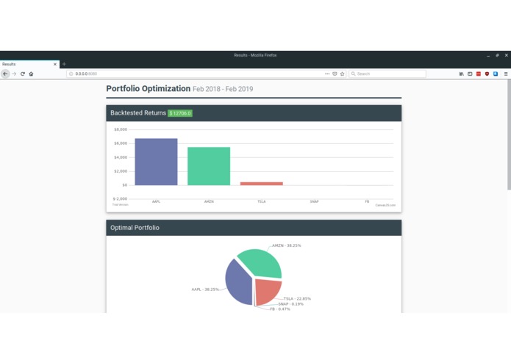Restore the Firefox window size

click(497, 55)
